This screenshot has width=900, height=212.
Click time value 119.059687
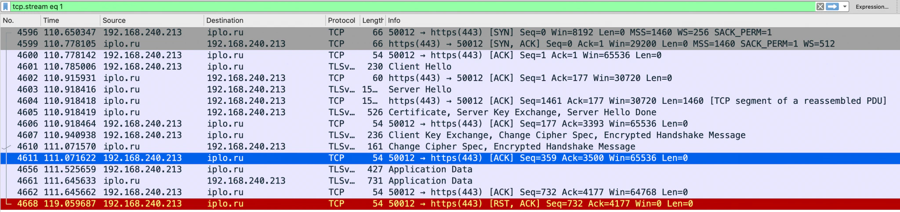pos(70,204)
